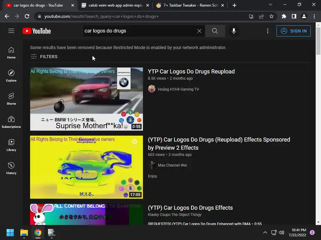This screenshot has height=240, width=321.
Task: Open the tab search dropdown chevron
Action: click(x=271, y=4)
